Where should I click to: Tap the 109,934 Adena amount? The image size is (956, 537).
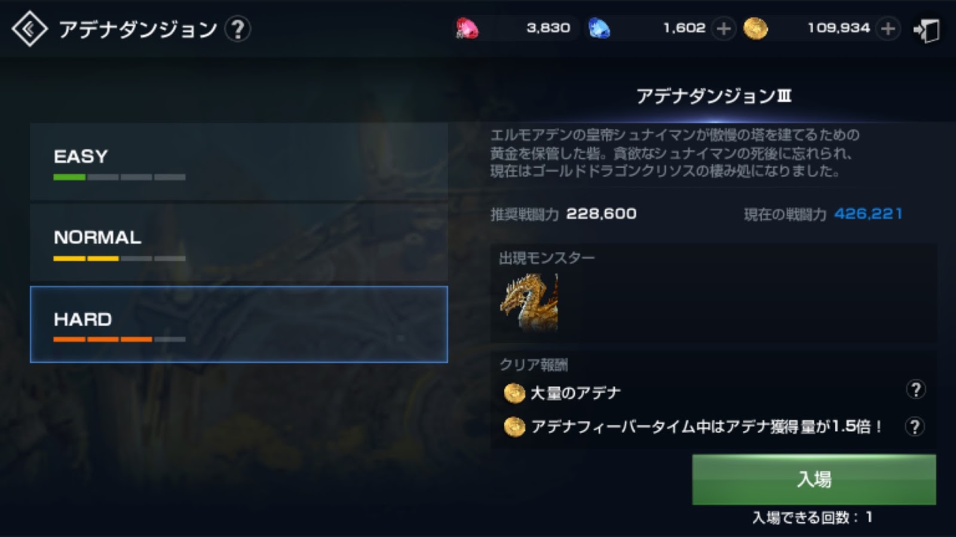tap(838, 28)
